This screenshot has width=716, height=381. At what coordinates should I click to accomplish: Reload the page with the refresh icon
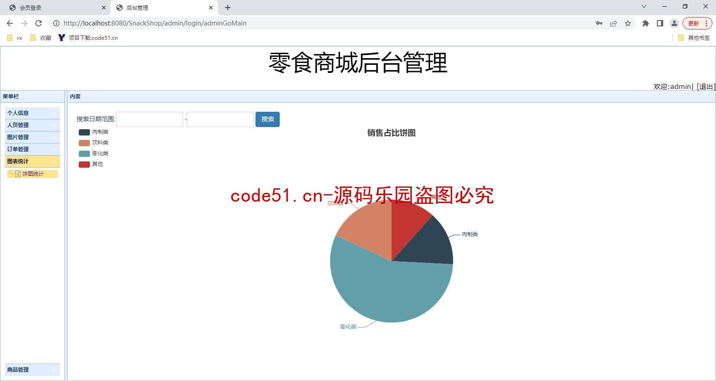click(x=38, y=23)
